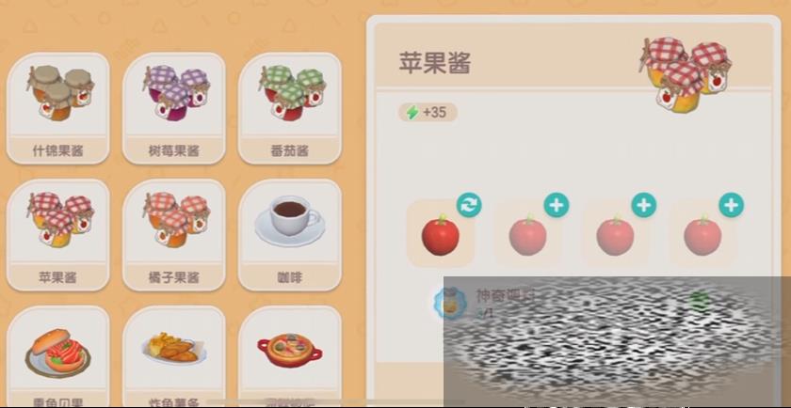This screenshot has width=791, height=408.
Task: Select the fourth faded apple slot
Action: point(702,235)
